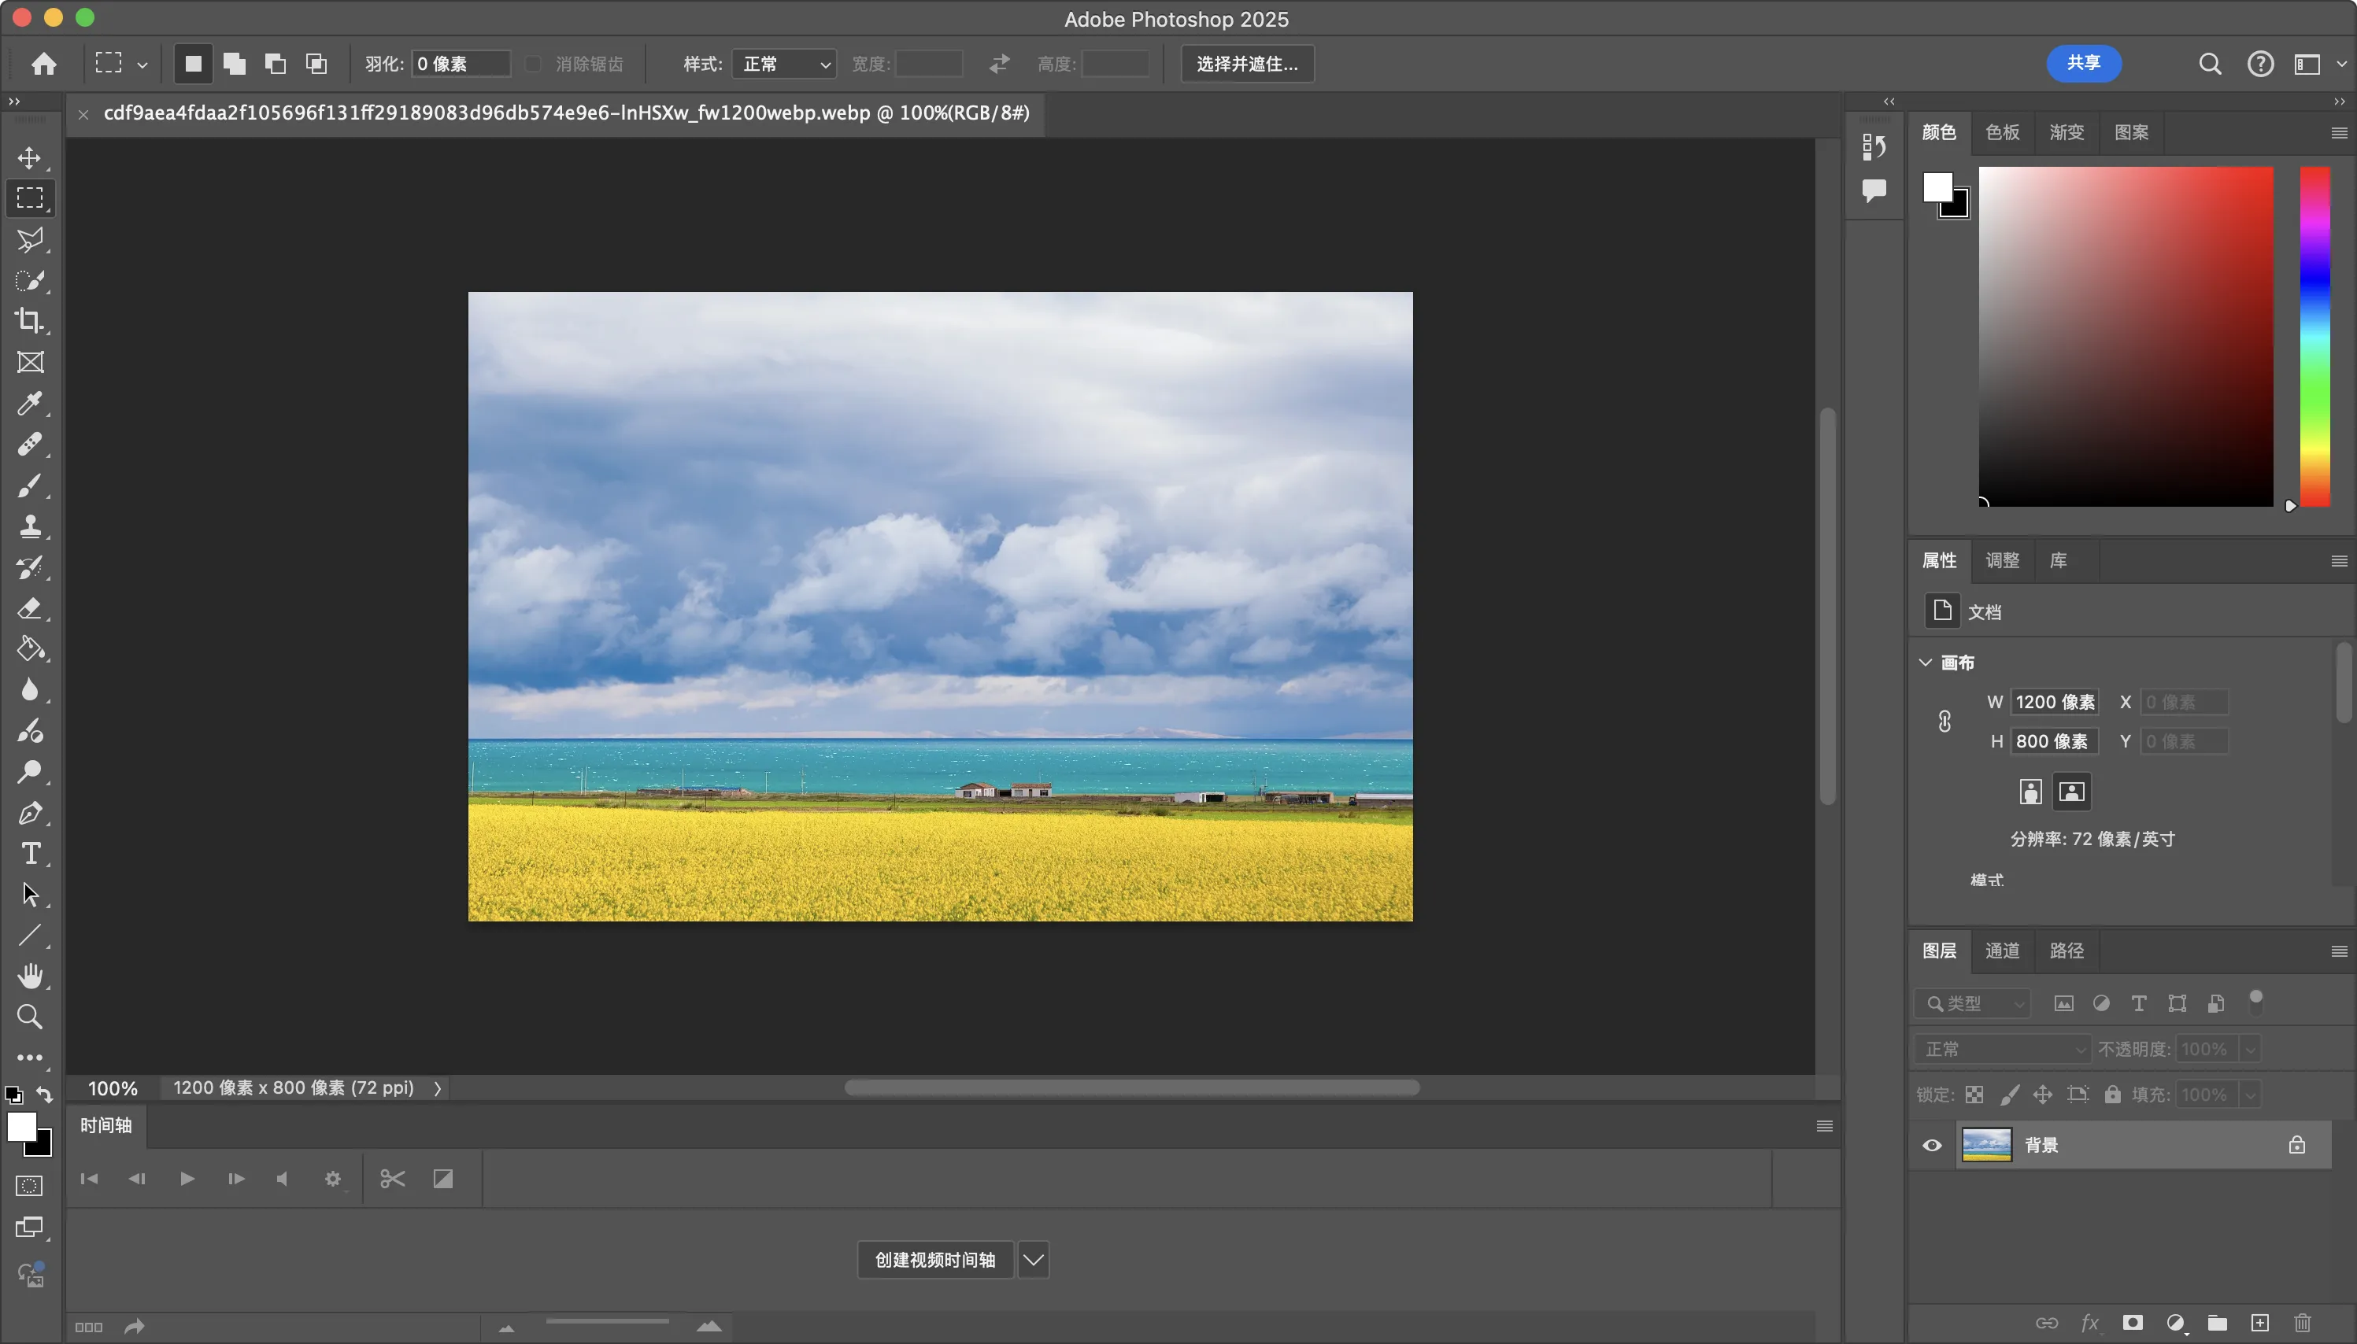This screenshot has height=1344, width=2357.
Task: Click the Move tool
Action: pyautogui.click(x=30, y=158)
